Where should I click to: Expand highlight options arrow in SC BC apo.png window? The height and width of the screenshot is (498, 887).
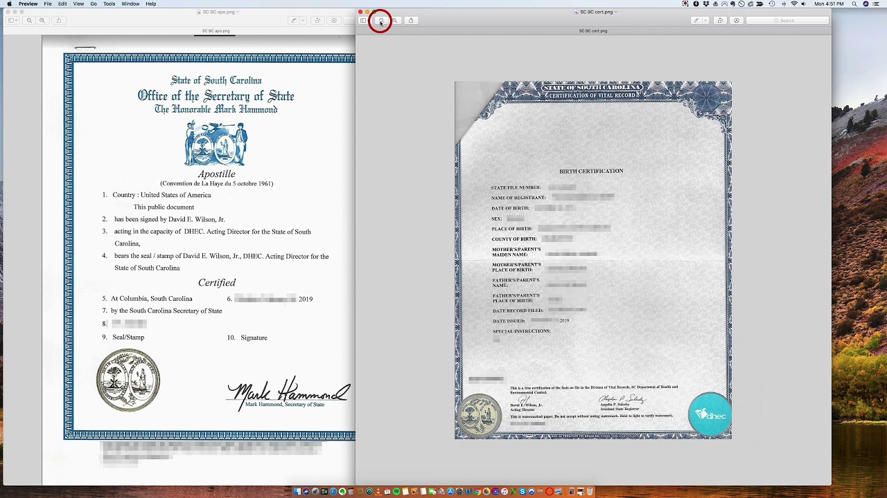(303, 21)
